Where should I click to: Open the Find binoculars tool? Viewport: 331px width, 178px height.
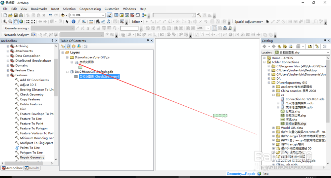tap(98, 21)
